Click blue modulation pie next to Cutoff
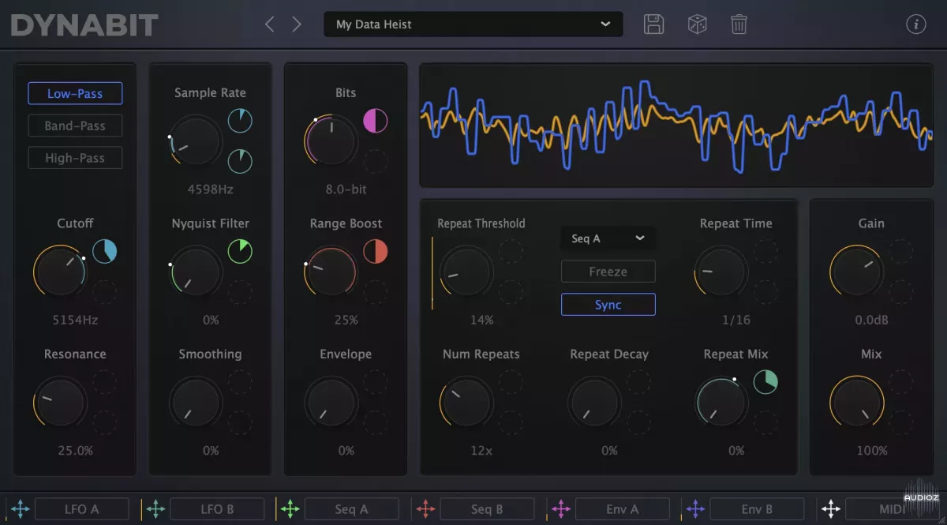Viewport: 947px width, 525px height. (105, 252)
